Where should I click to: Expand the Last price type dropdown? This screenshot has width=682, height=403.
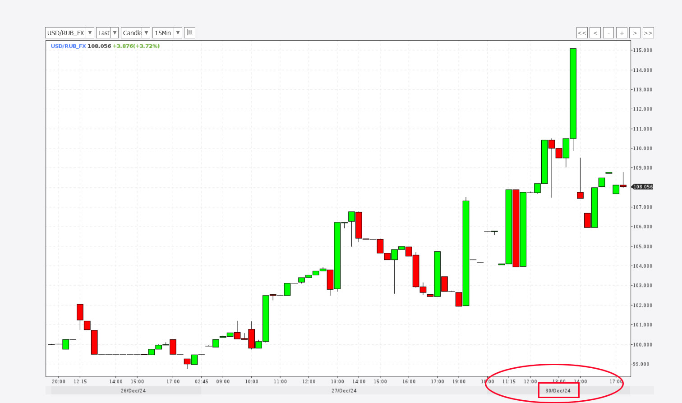tap(115, 33)
